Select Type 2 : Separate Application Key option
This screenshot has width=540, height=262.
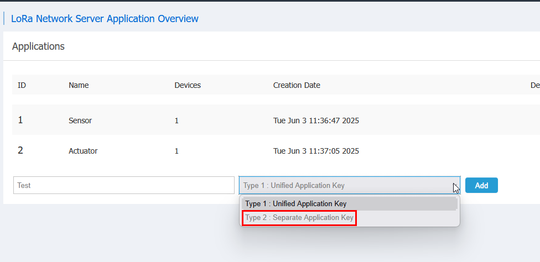click(x=299, y=218)
